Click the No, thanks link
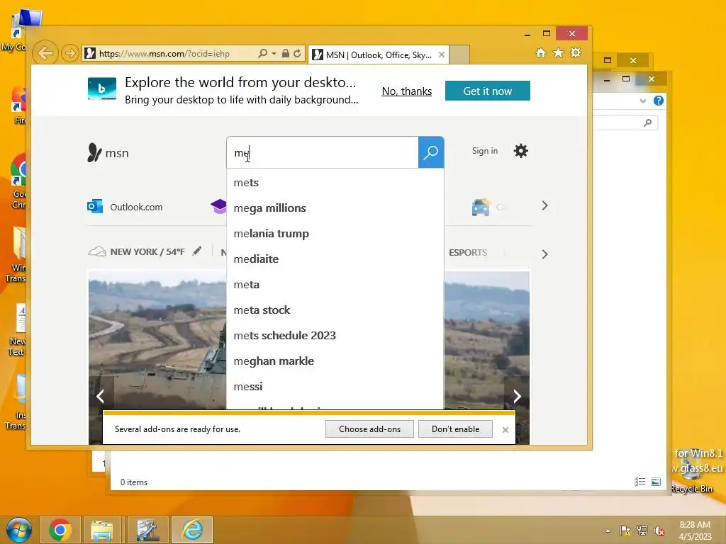This screenshot has width=726, height=544. point(406,91)
